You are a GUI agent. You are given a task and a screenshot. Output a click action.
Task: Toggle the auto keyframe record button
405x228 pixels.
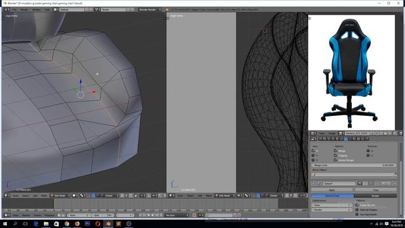tap(194, 215)
